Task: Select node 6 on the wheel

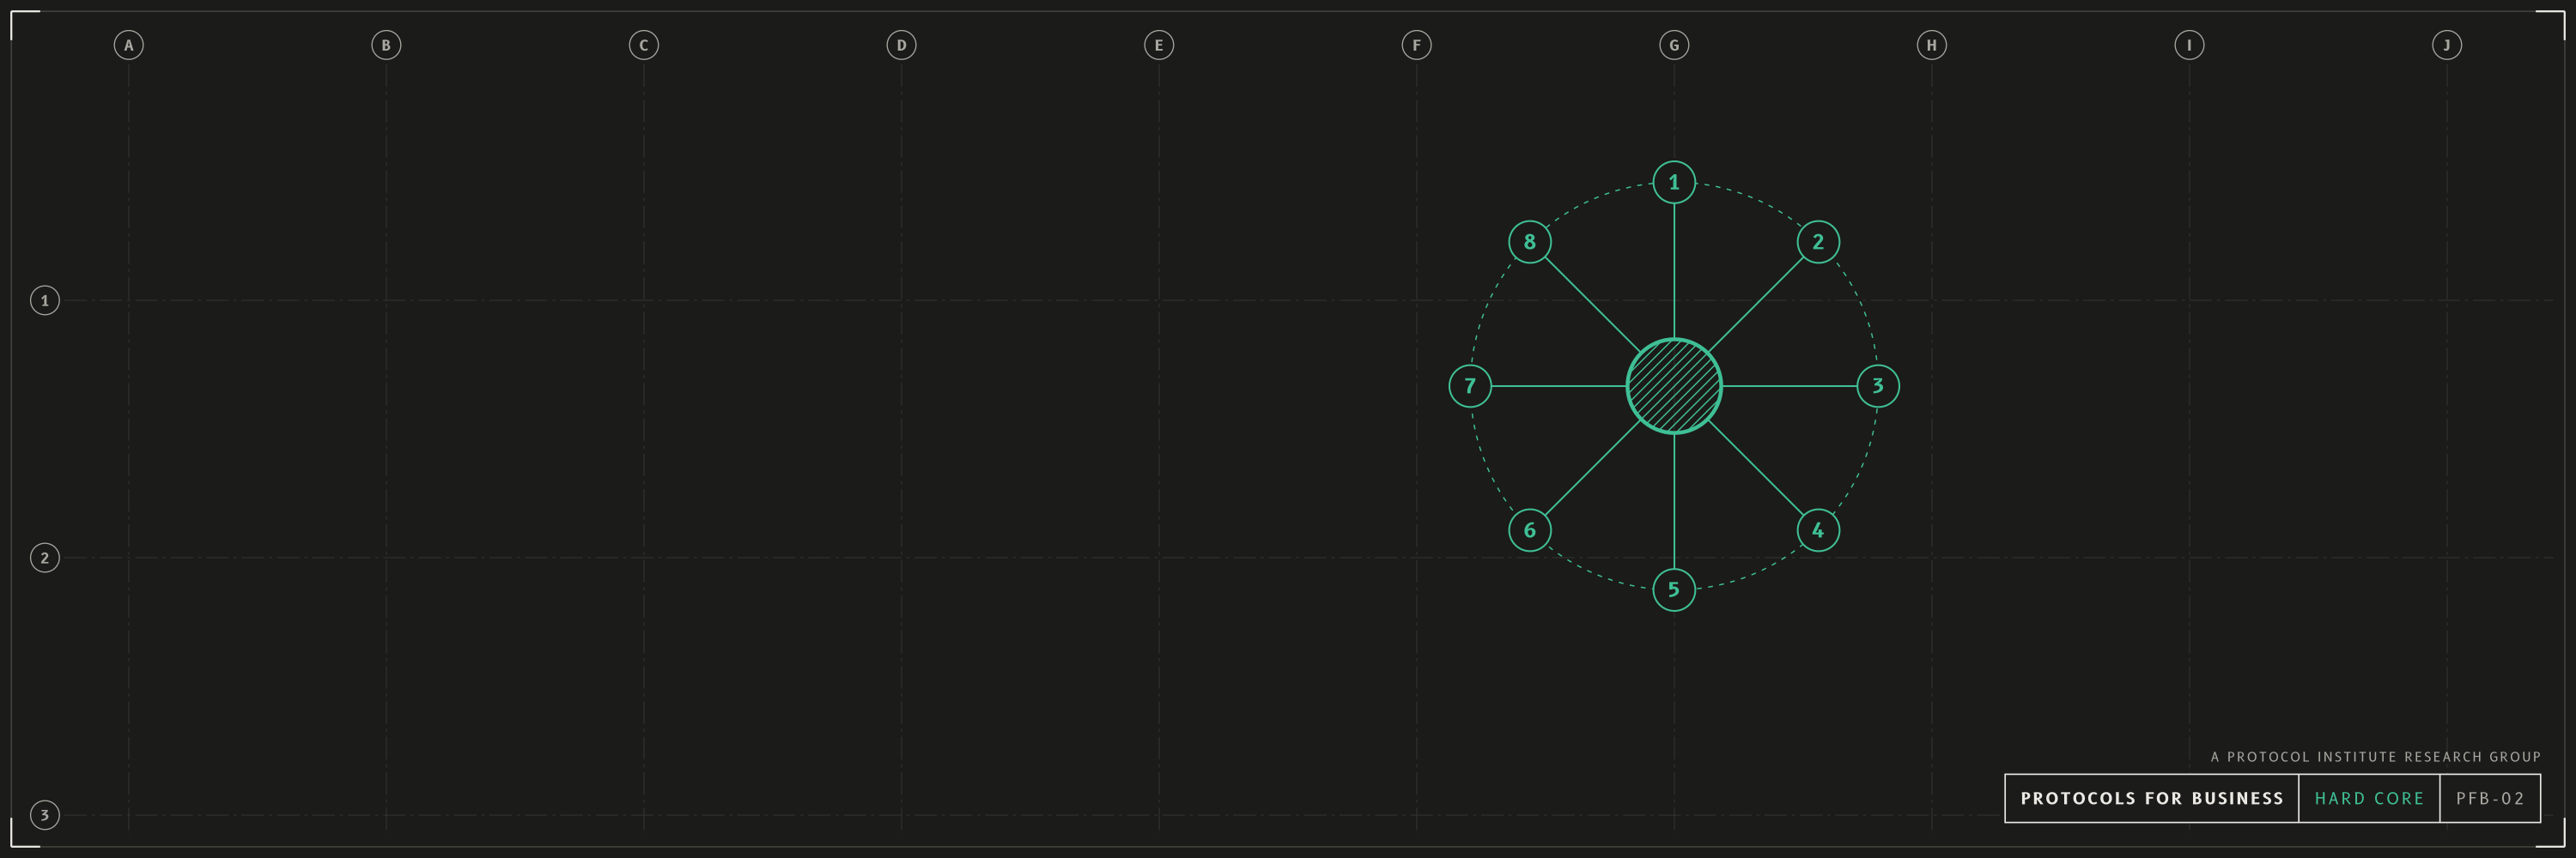Action: coord(1530,529)
